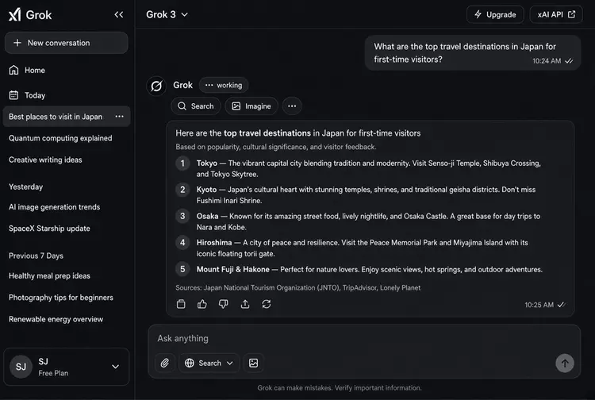Image resolution: width=595 pixels, height=400 pixels.
Task: Go to Home in sidebar
Action: tap(27, 70)
